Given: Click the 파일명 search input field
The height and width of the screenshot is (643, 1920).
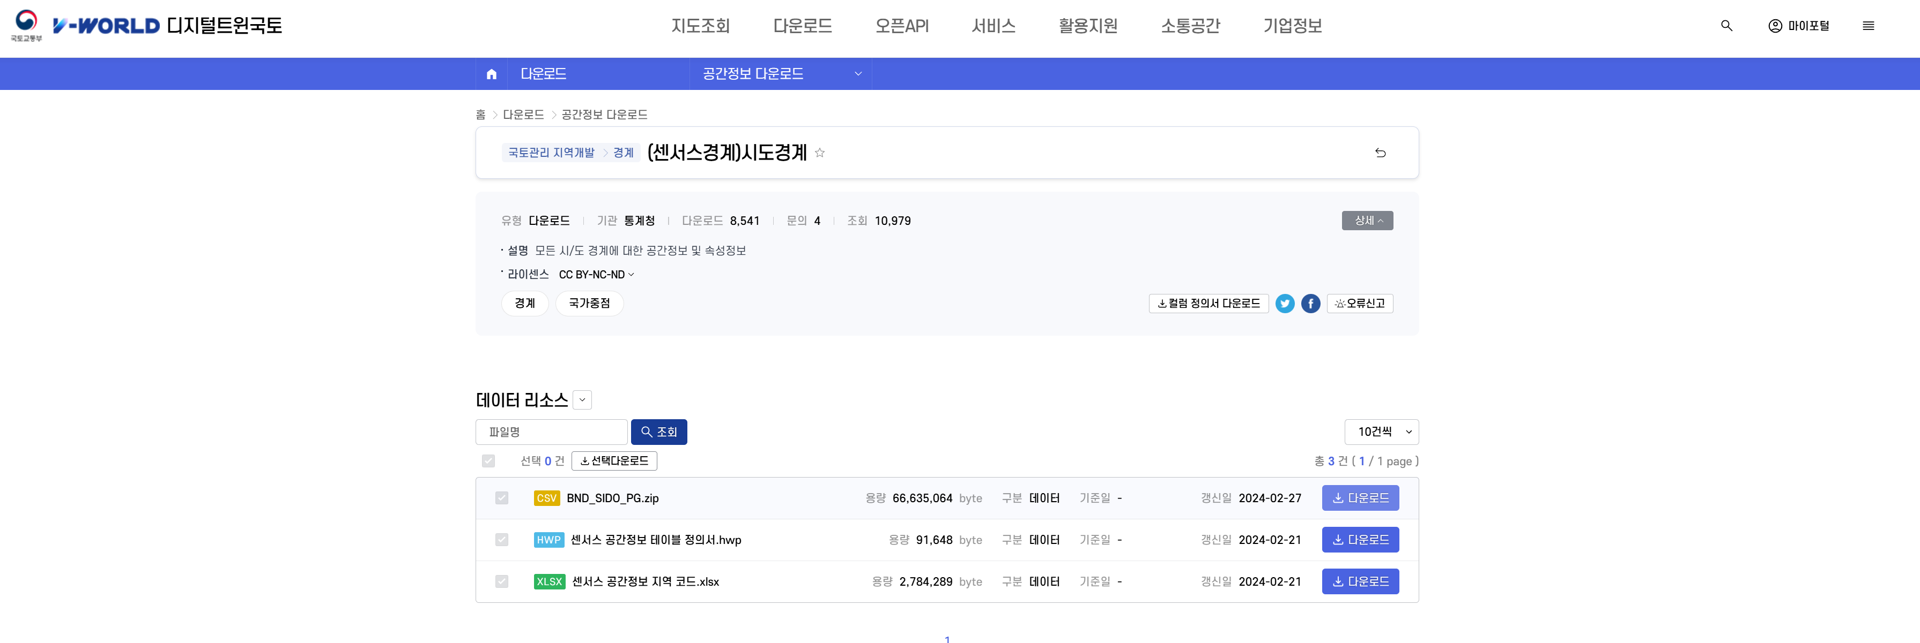Looking at the screenshot, I should (551, 432).
